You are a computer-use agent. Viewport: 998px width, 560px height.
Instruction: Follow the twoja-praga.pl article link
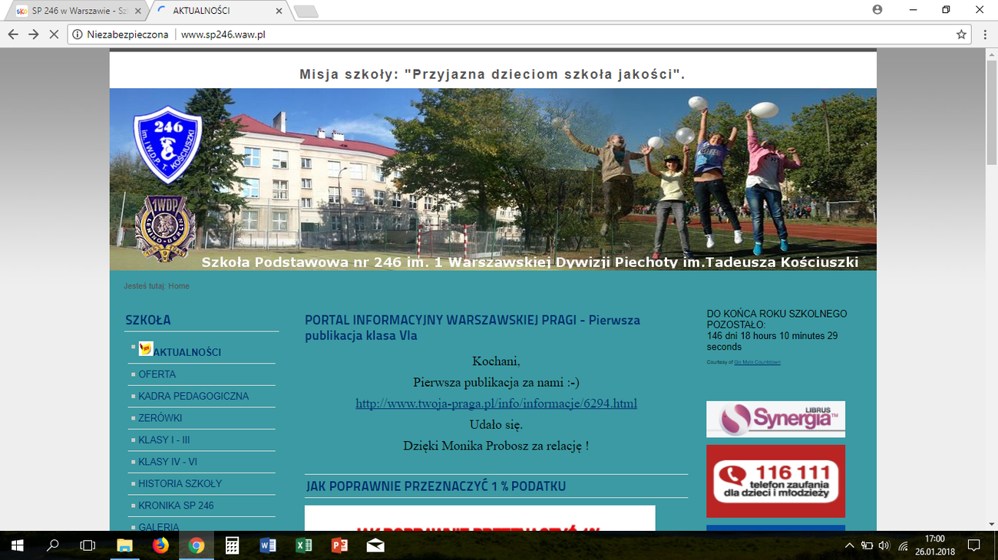[496, 404]
